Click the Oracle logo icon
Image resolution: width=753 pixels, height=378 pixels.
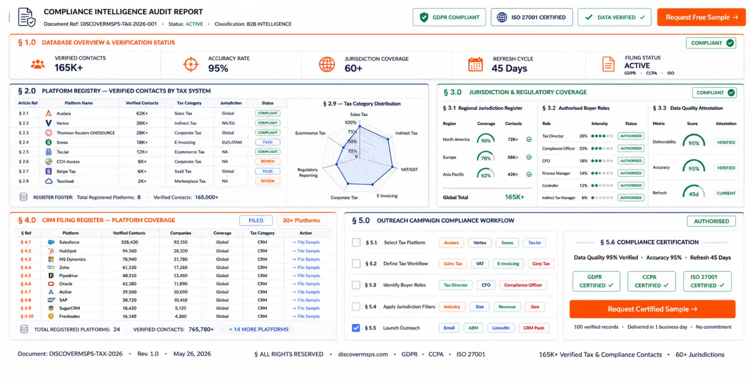(51, 283)
